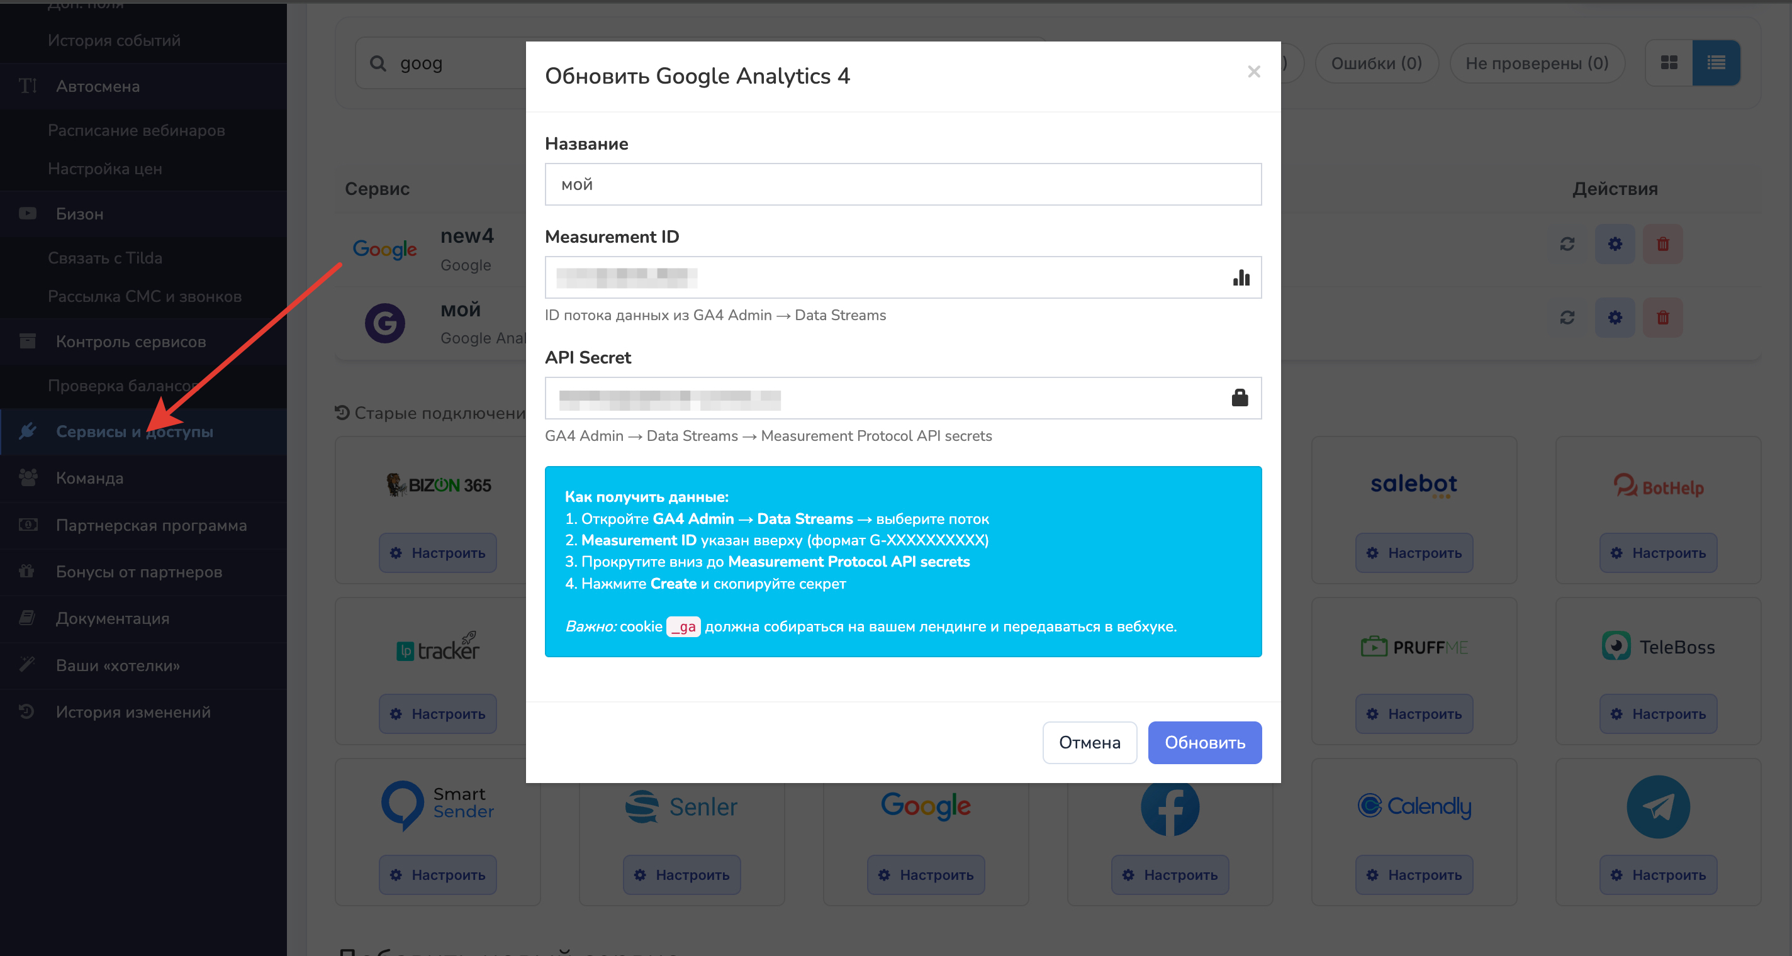Open settings gear for мой service

1615,318
